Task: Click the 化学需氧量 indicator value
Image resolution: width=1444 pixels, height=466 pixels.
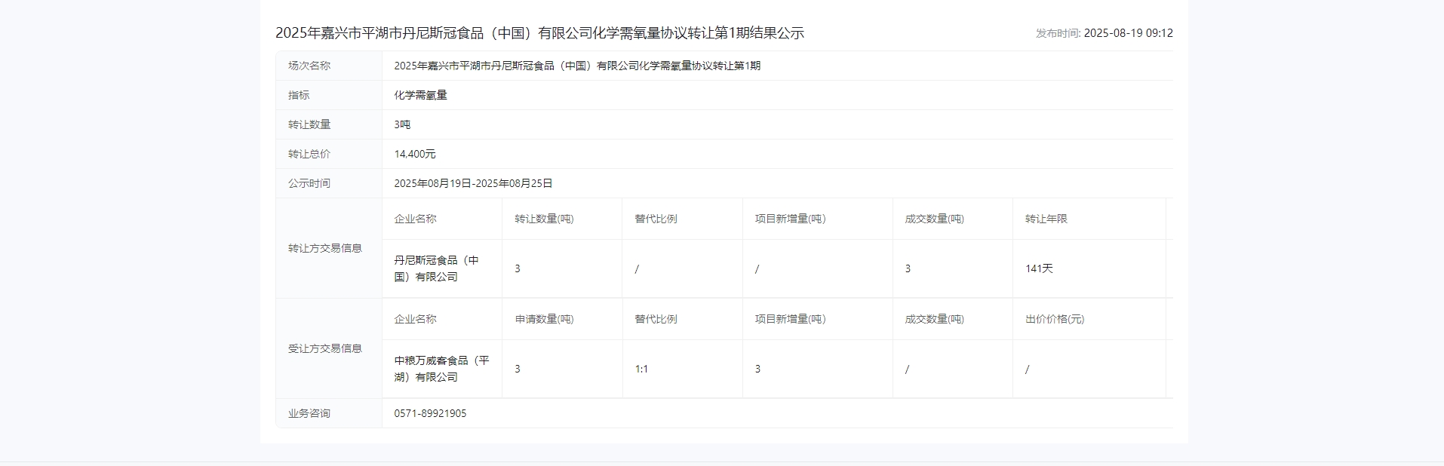Action: click(420, 95)
